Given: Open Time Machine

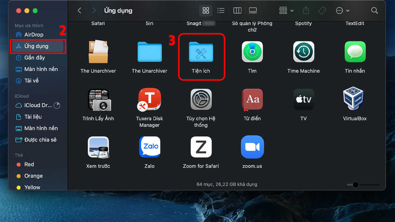Looking at the screenshot, I should click(303, 52).
